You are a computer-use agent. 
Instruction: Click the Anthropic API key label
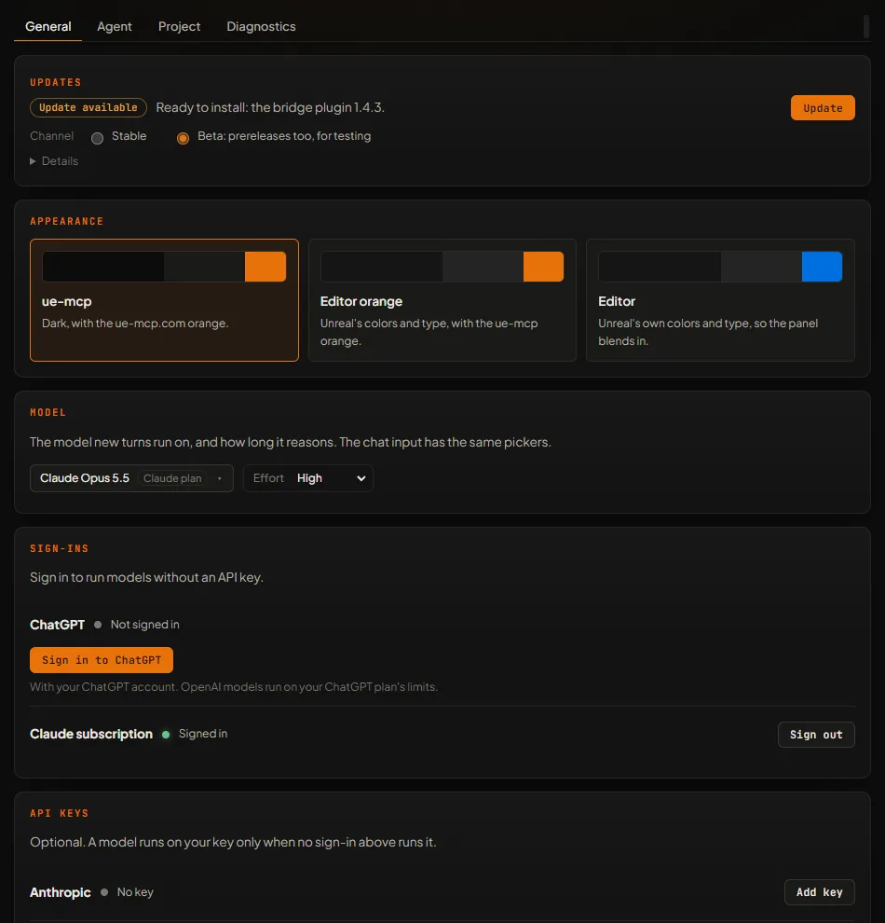point(60,892)
